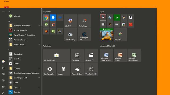Launch the green Camtasia tile
Screen dimensions: 170x95
pyautogui.click(x=53, y=31)
